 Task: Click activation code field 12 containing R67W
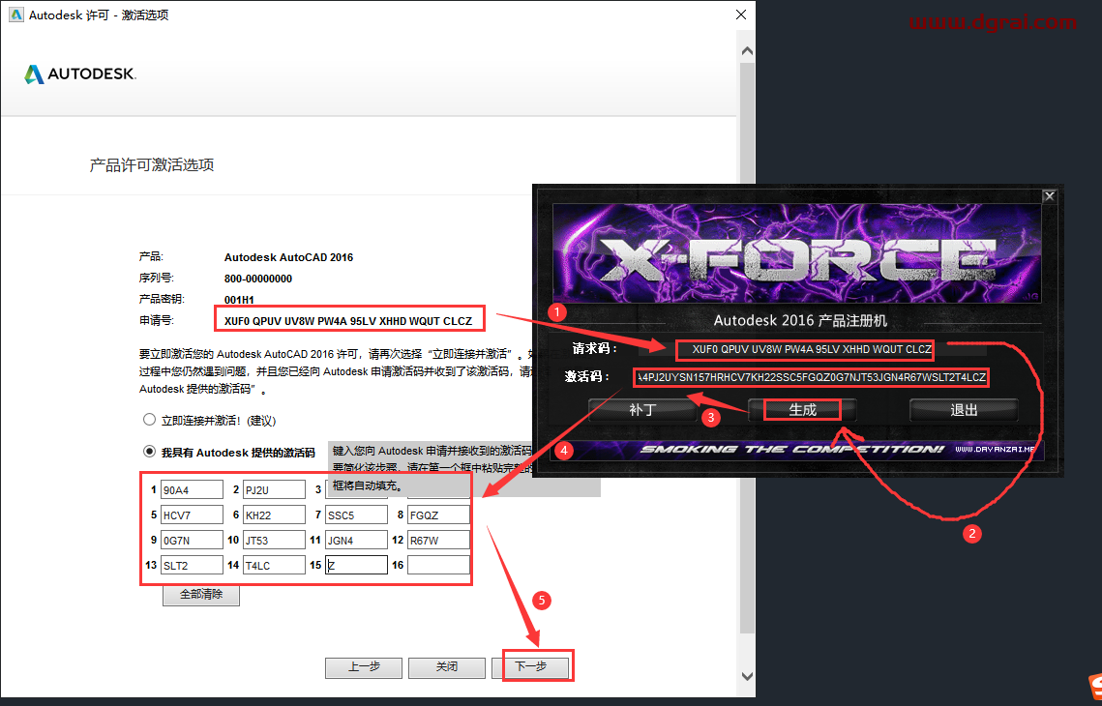point(438,541)
